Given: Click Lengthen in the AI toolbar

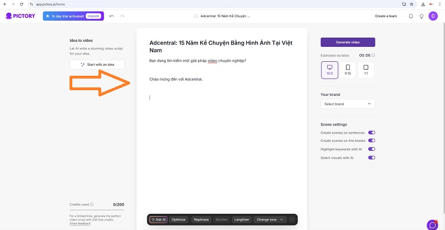Looking at the screenshot, I should (242, 220).
